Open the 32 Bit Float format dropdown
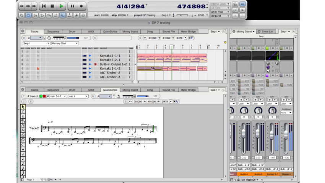This screenshot has width=325, height=183. pyautogui.click(x=220, y=12)
